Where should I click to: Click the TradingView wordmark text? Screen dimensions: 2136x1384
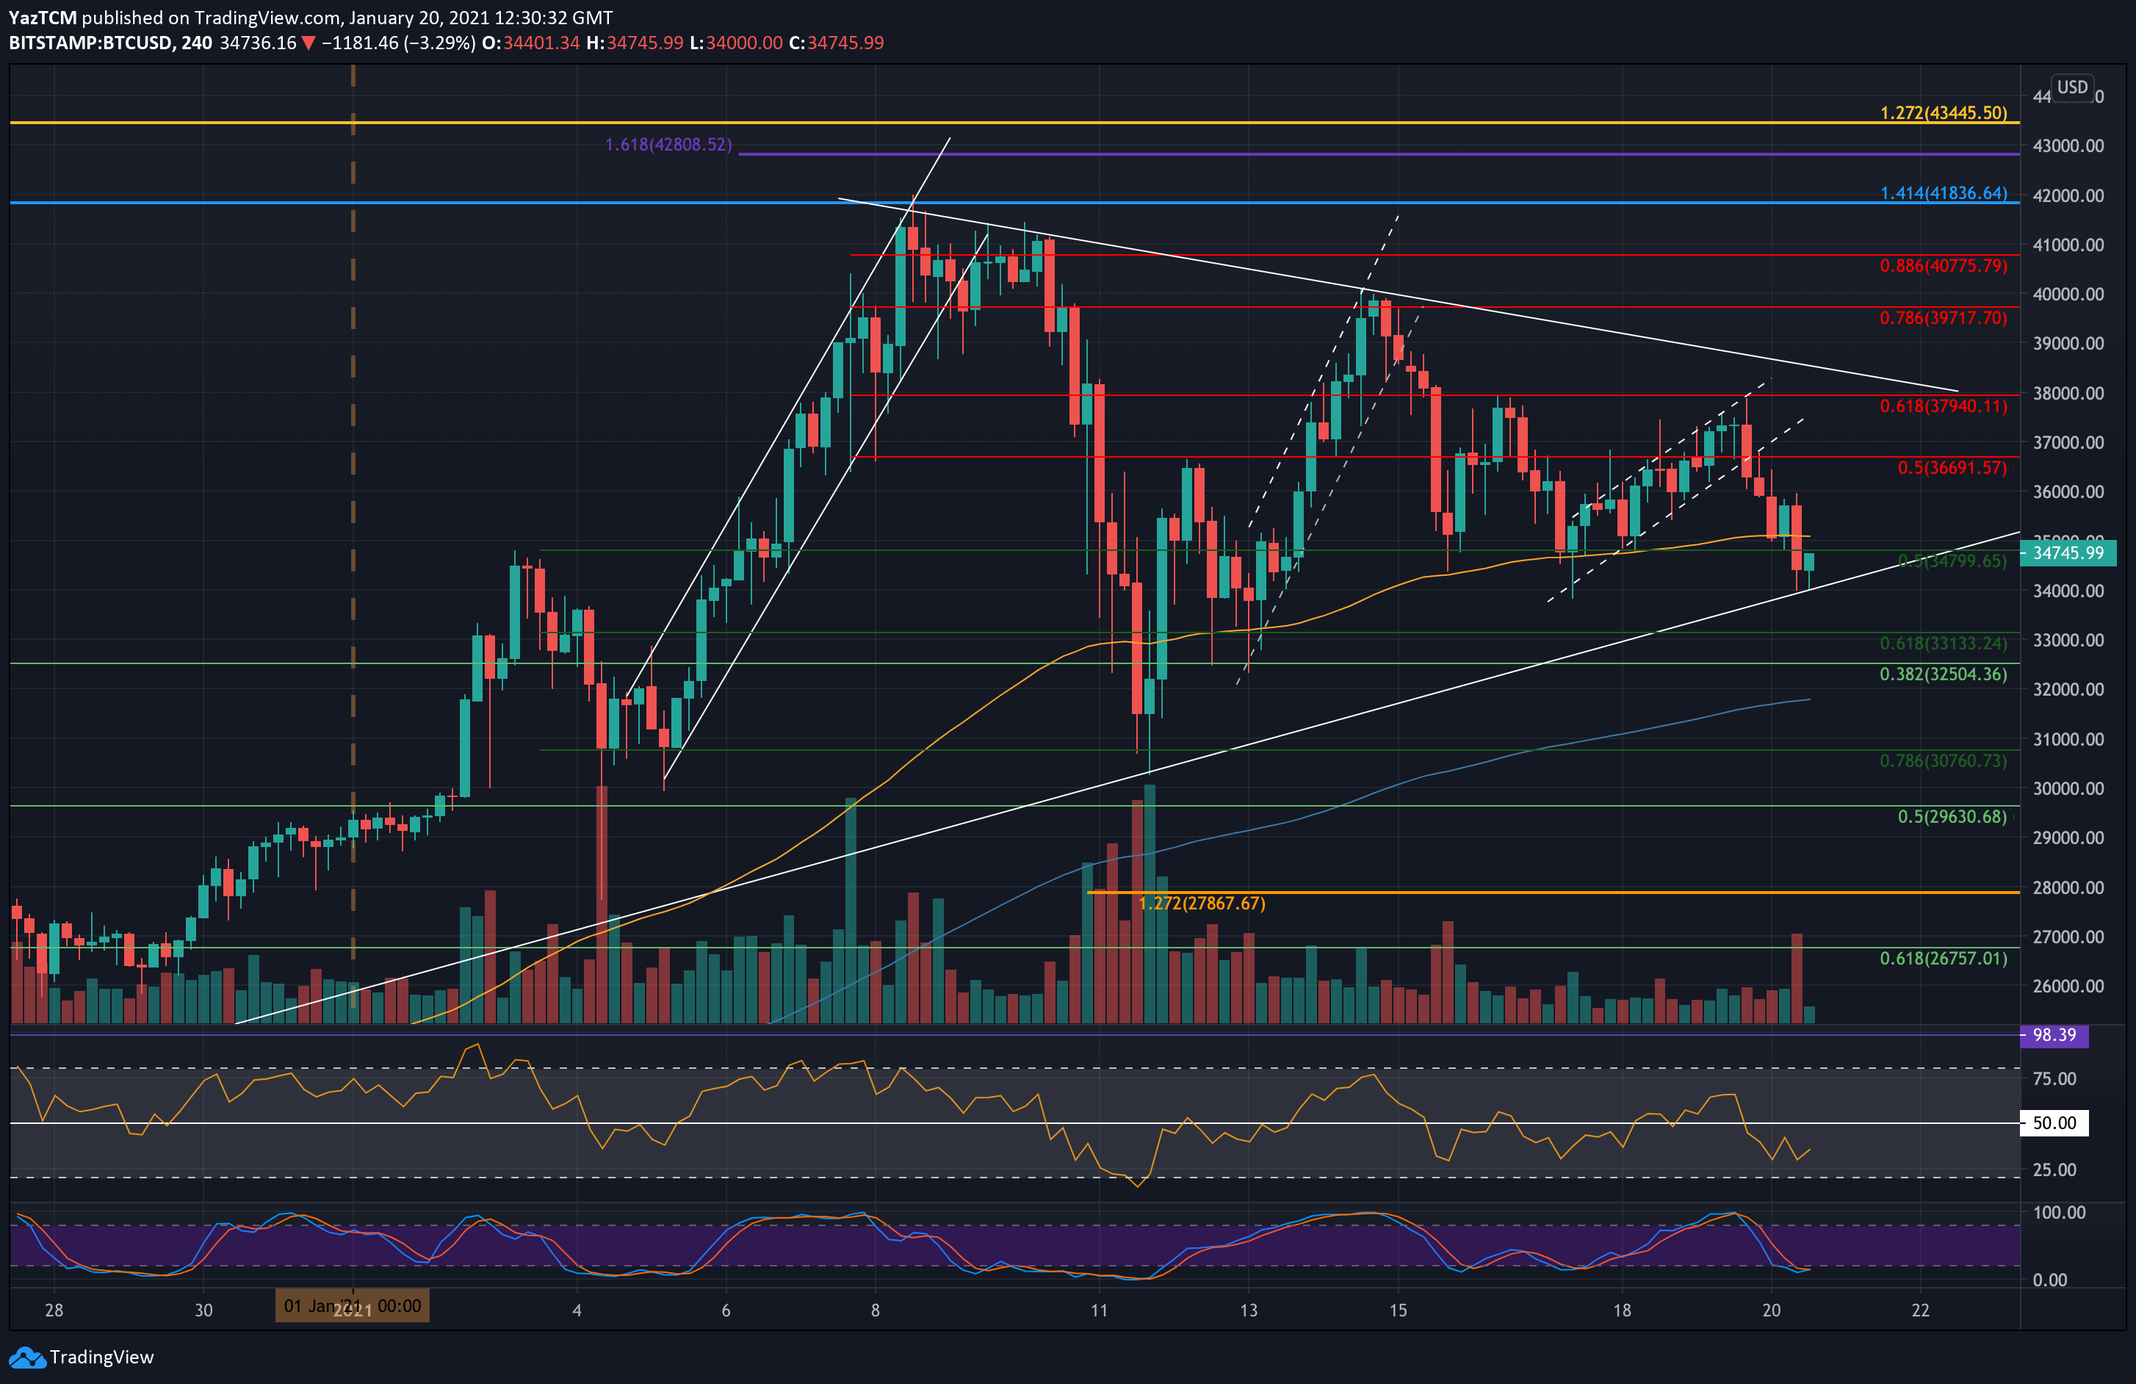pos(101,1357)
